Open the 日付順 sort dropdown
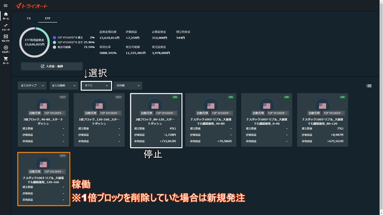 [128, 86]
